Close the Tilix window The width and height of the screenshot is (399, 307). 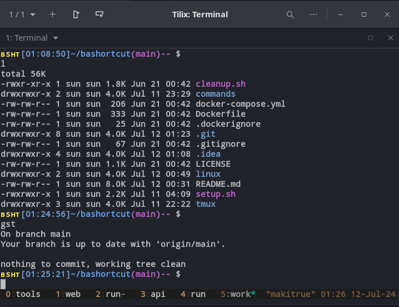click(x=387, y=14)
